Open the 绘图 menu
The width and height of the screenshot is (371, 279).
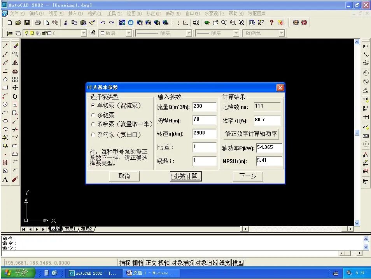click(134, 14)
